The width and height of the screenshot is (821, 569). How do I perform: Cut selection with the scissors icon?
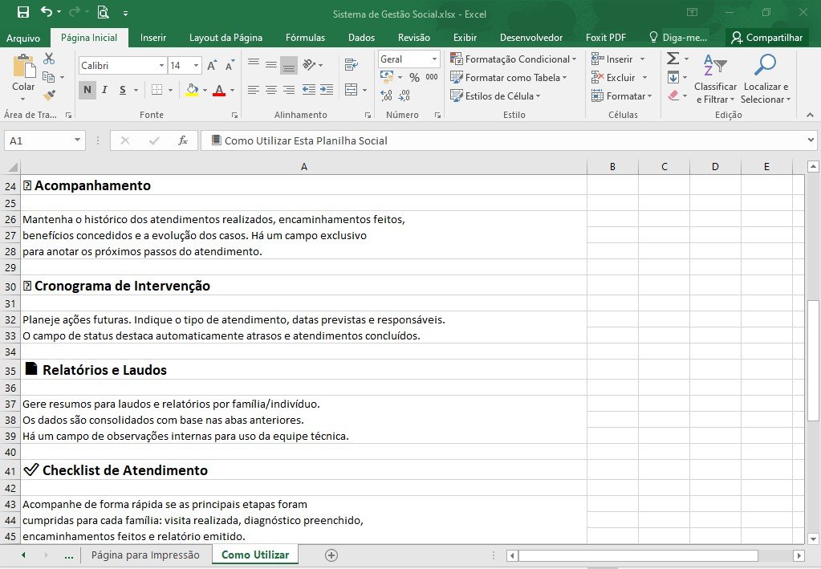49,58
